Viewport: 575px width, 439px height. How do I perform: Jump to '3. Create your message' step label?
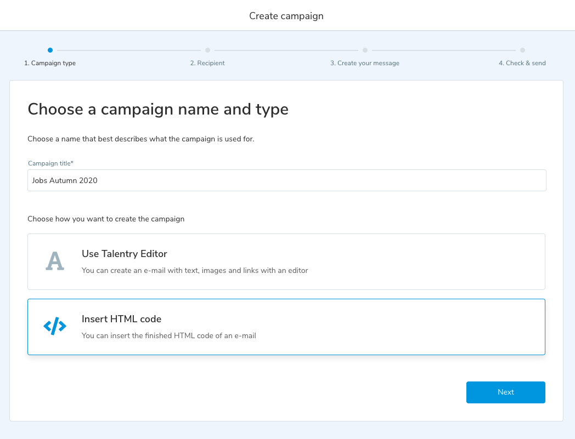(x=365, y=63)
